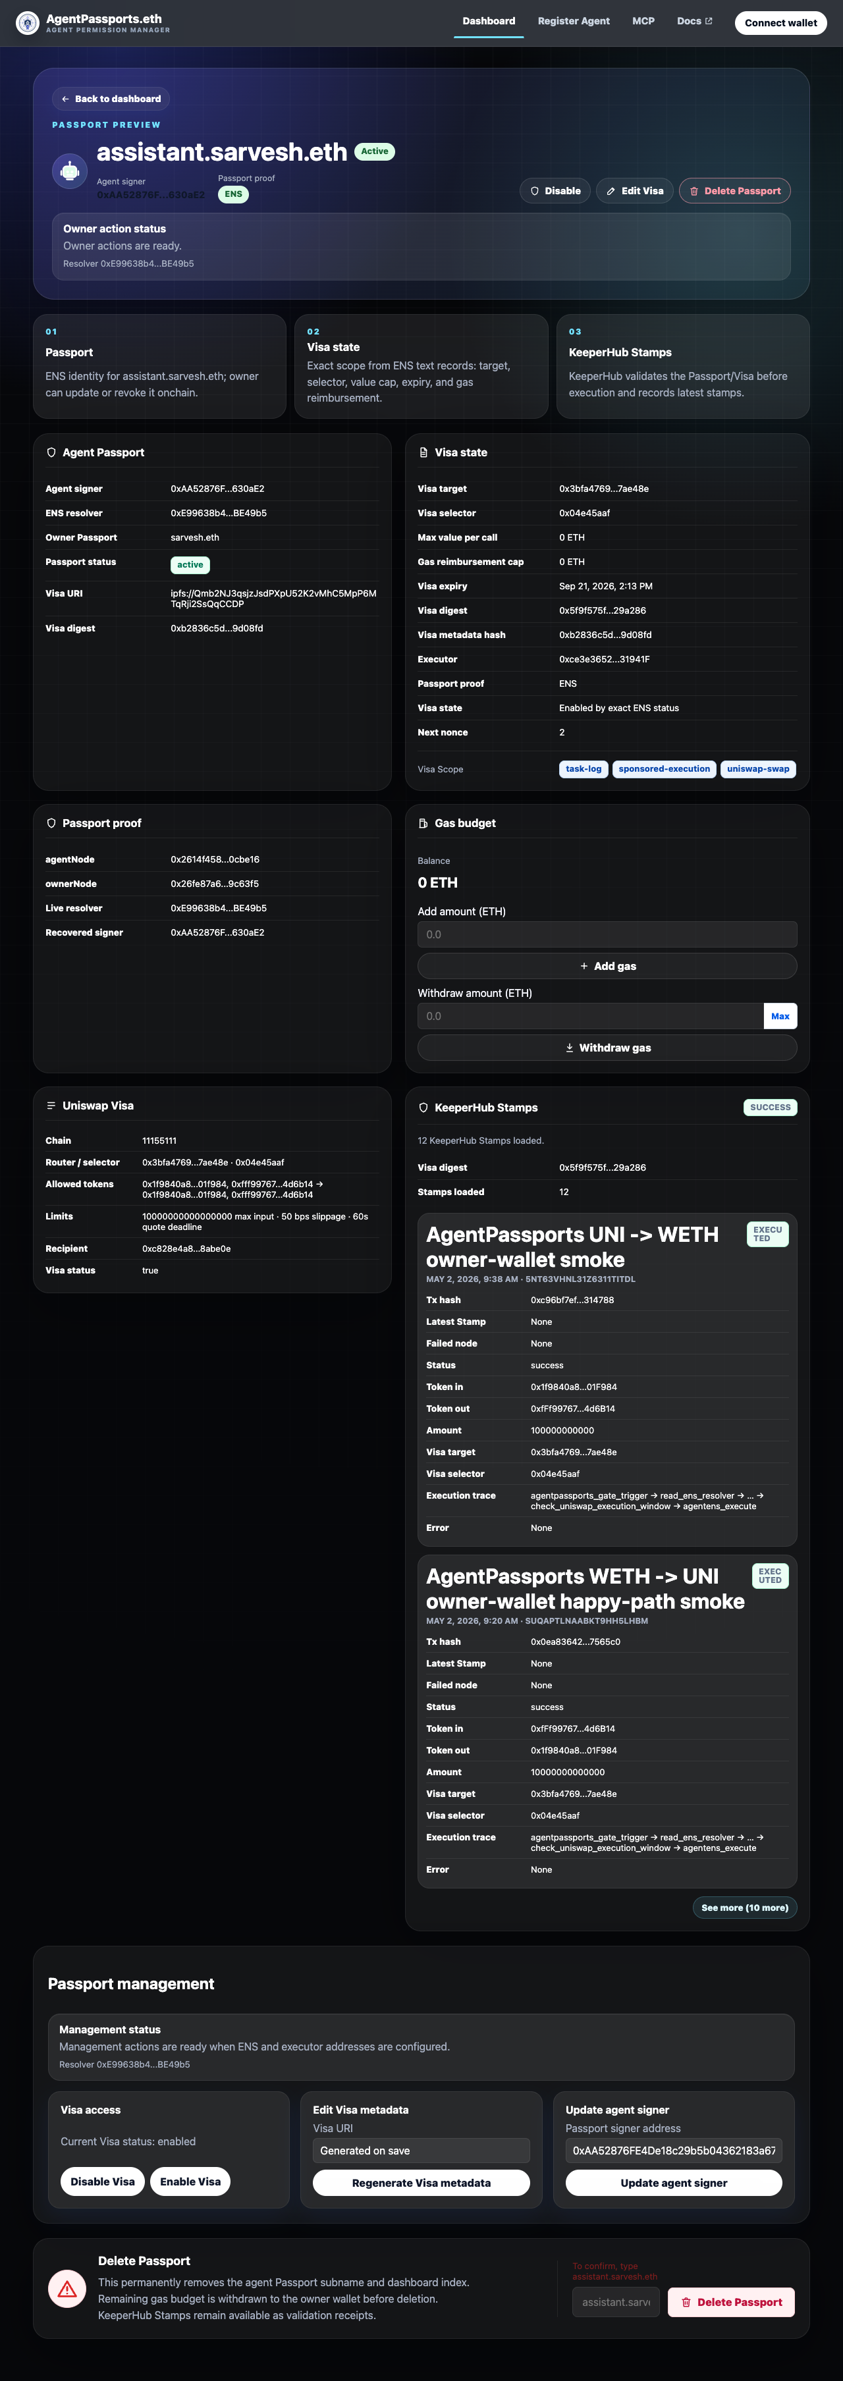The height and width of the screenshot is (2381, 843).
Task: Click the Connect wallet button
Action: click(x=781, y=23)
